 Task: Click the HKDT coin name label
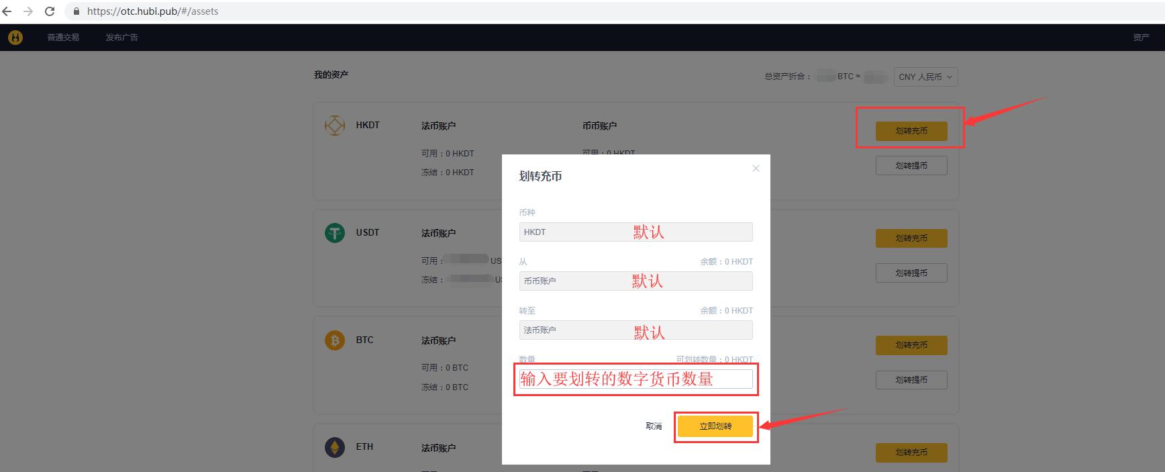coord(368,125)
